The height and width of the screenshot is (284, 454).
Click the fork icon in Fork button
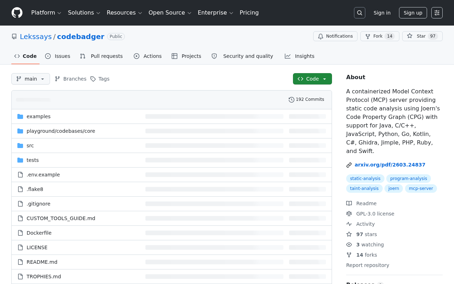[368, 36]
